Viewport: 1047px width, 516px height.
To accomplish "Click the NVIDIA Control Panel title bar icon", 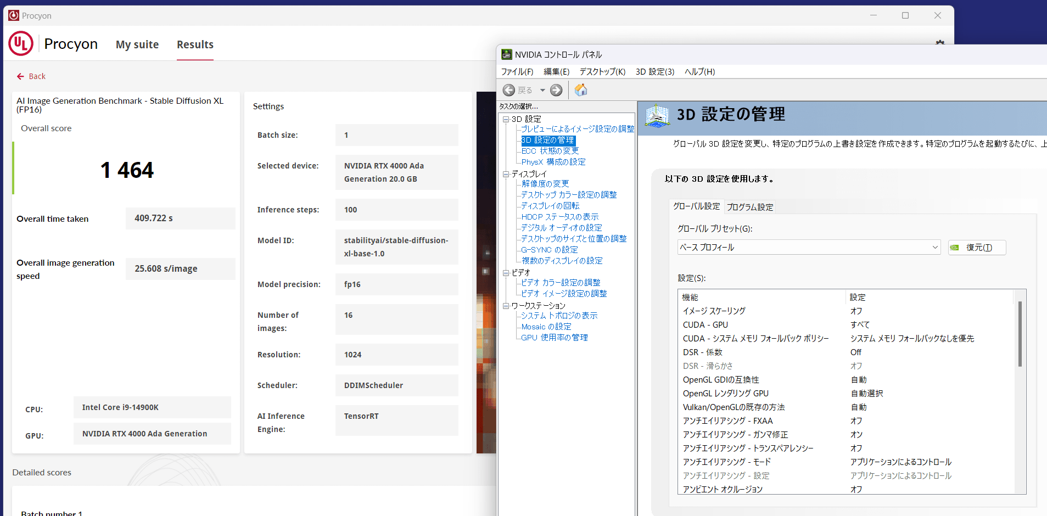I will (507, 54).
